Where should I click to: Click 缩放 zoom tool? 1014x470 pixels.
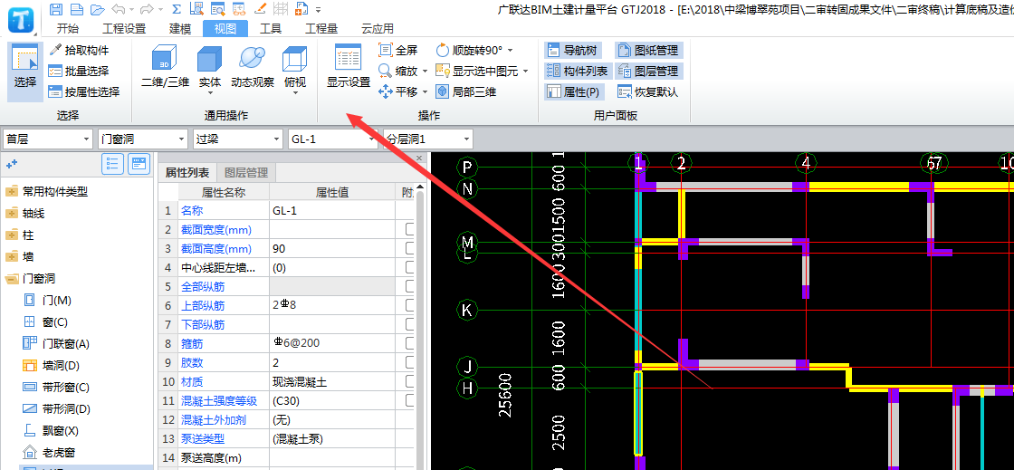398,72
